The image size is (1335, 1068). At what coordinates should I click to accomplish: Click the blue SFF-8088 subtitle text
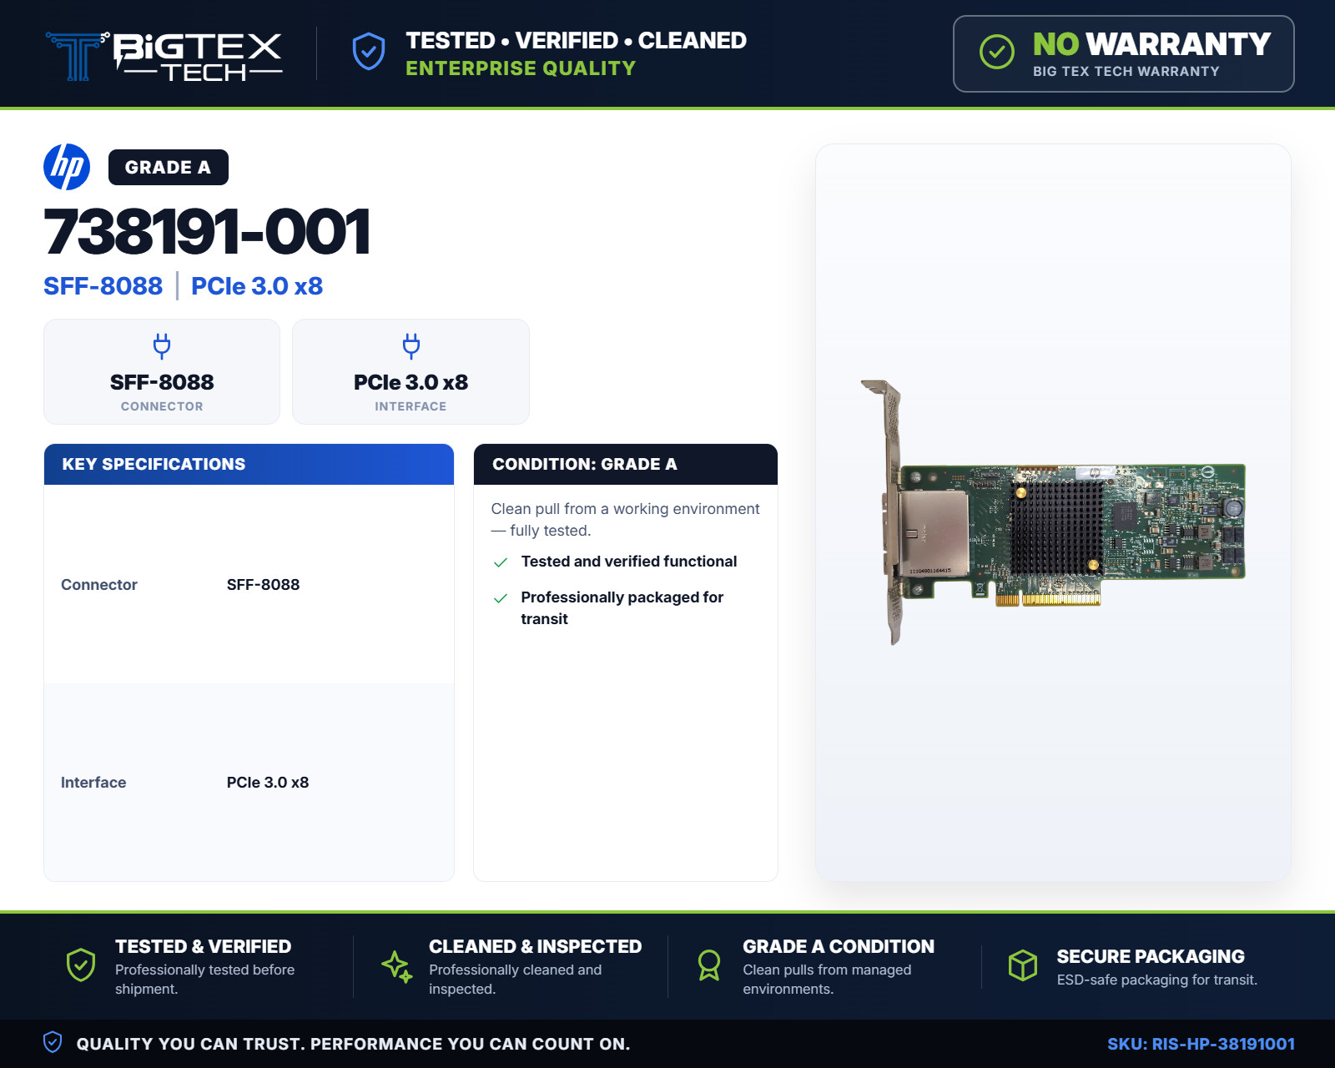[x=103, y=286]
